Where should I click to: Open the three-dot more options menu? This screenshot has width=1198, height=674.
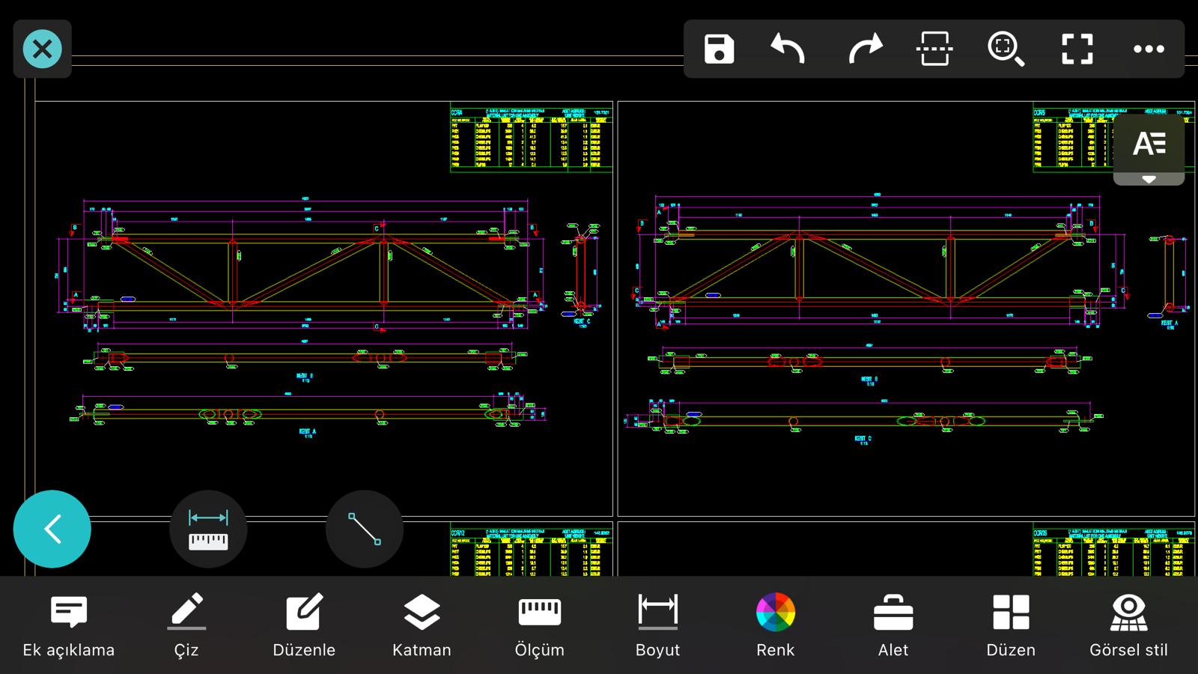pyautogui.click(x=1149, y=49)
